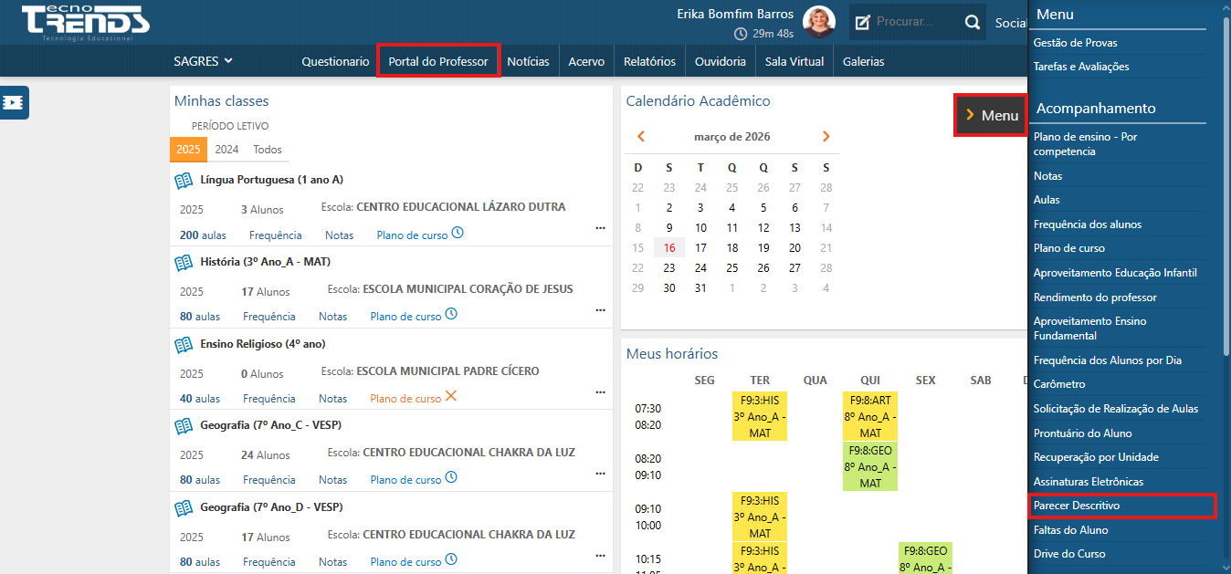The height and width of the screenshot is (574, 1231).
Task: Open three-dots menu for Geografia 7º Ano_C
Action: pyautogui.click(x=600, y=474)
